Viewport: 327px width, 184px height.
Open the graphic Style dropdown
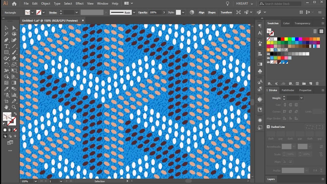(x=183, y=12)
